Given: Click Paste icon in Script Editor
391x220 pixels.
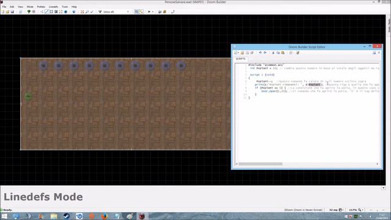Looking at the screenshot, I should coord(283,53).
